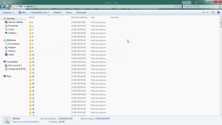The image size is (222, 125).
Task: Expand the arrow after PASTAS breadcrumb
Action: [35, 7]
